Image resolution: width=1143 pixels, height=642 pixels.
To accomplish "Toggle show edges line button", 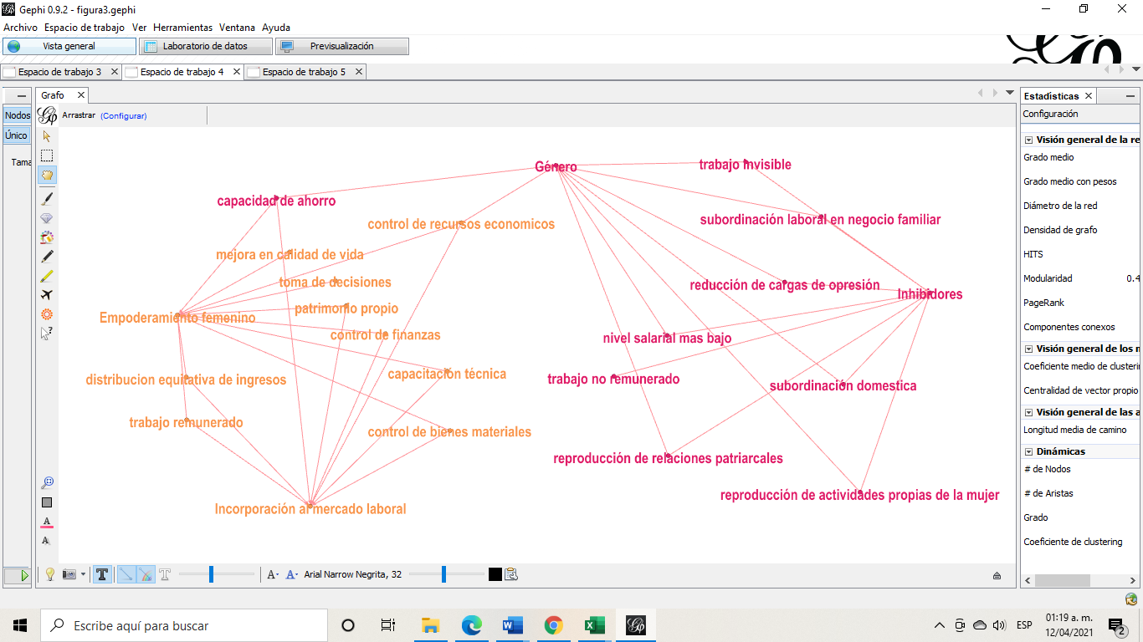I will pyautogui.click(x=126, y=574).
